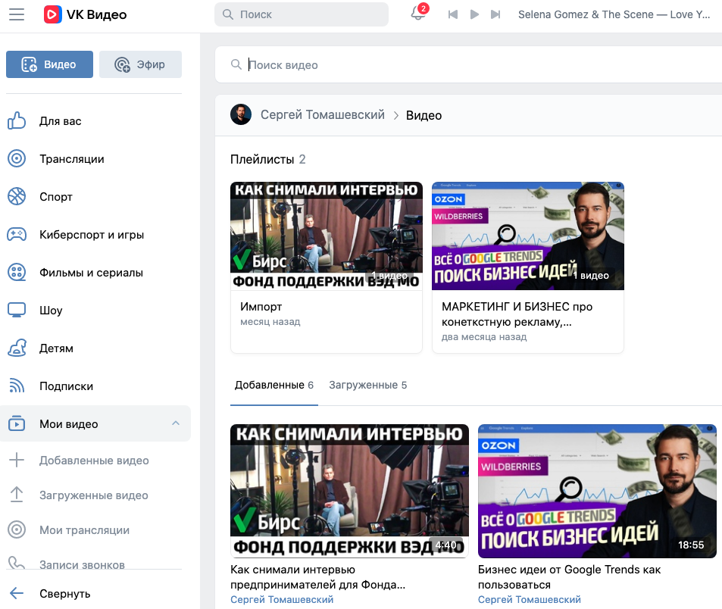Open Записи звонков in sidebar
This screenshot has width=722, height=609.
point(82,564)
